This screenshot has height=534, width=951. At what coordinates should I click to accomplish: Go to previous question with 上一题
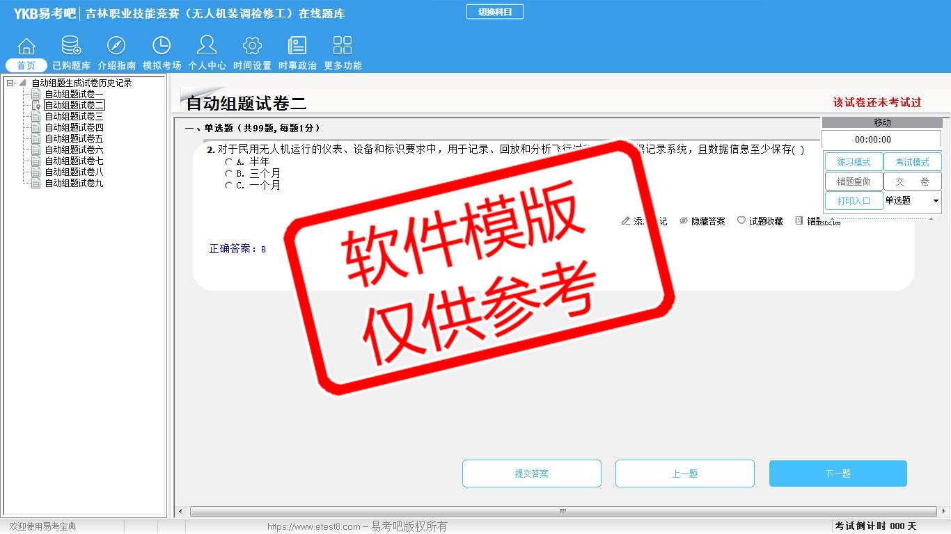(x=685, y=474)
